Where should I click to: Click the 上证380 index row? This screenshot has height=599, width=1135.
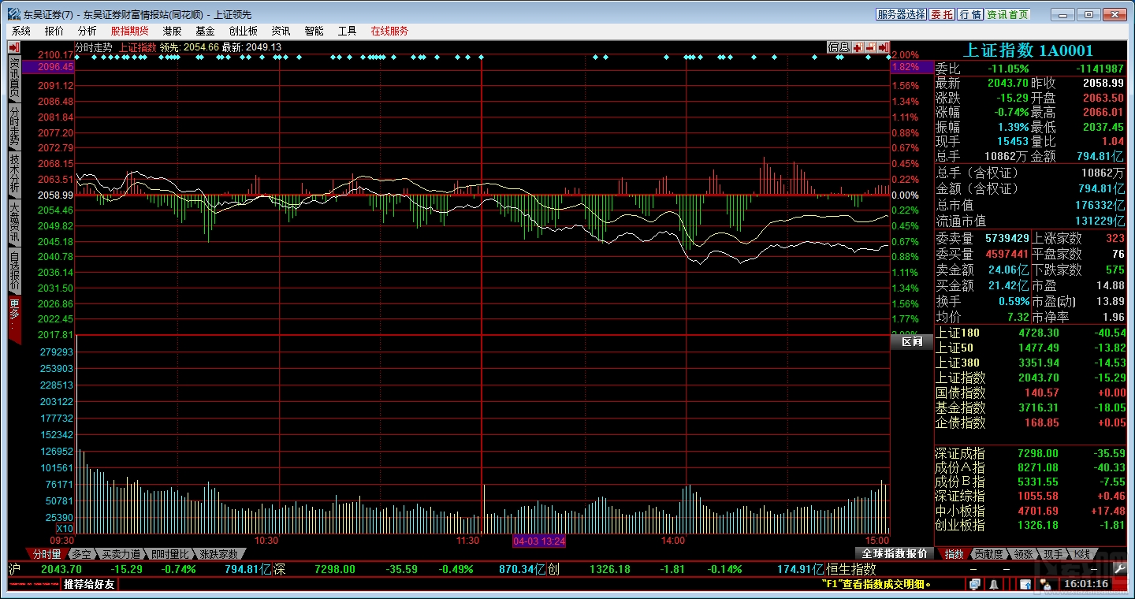click(1031, 363)
